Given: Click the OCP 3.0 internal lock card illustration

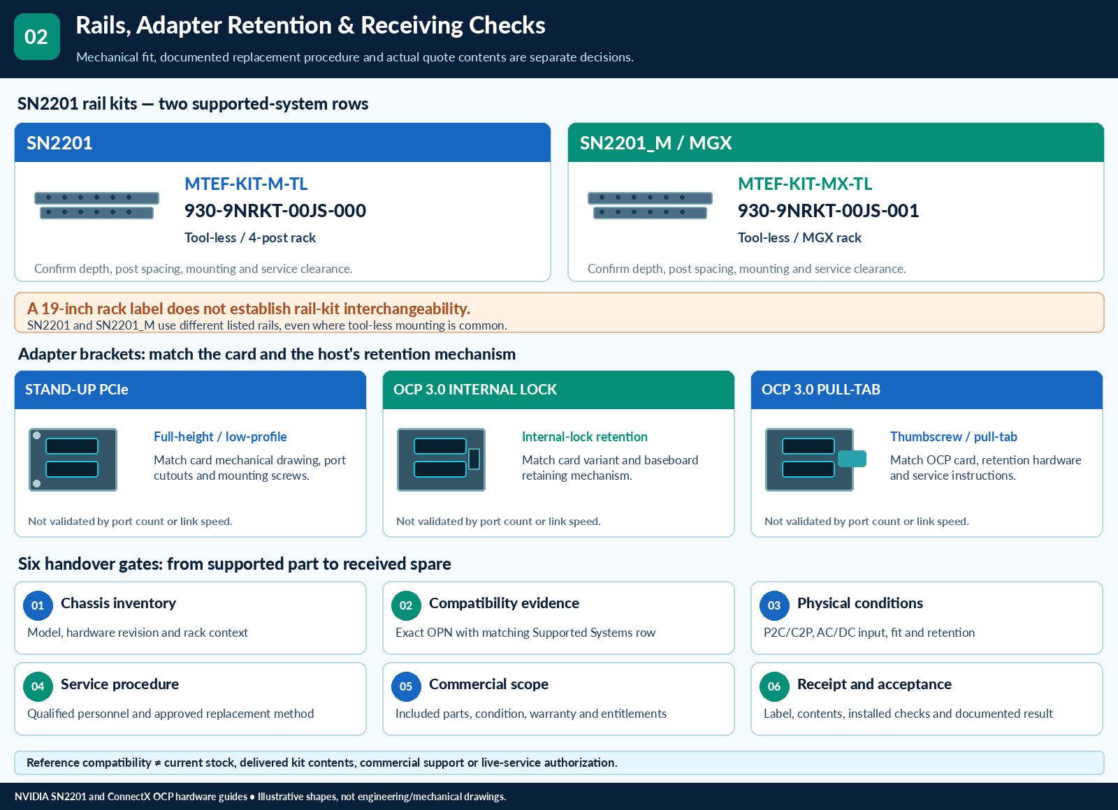Looking at the screenshot, I should (441, 459).
